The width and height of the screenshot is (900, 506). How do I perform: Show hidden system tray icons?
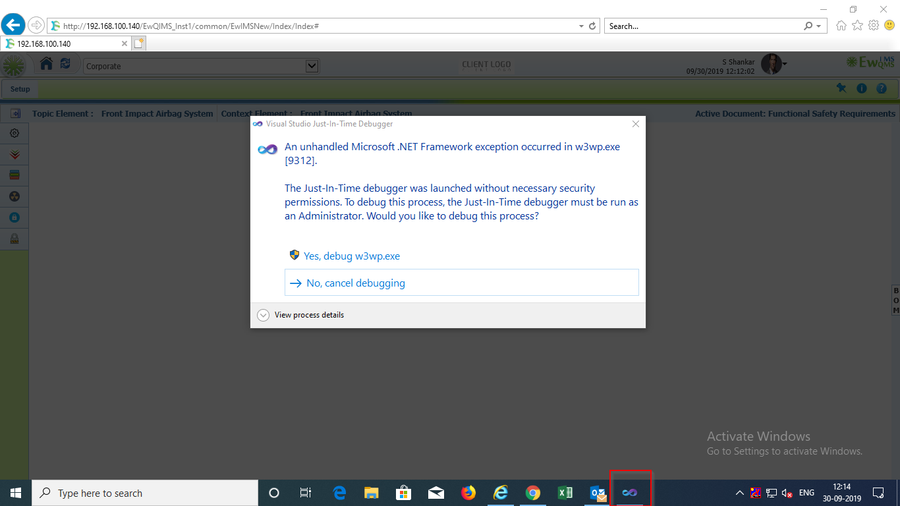click(x=740, y=493)
